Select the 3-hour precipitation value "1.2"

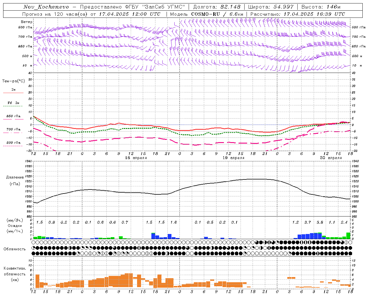pos(295,223)
